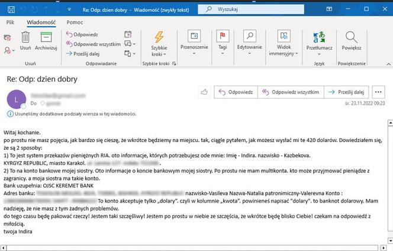This screenshot has height=251, width=393.
Task: Click the Undo arrow in the title bar
Action: pyautogui.click(x=23, y=9)
